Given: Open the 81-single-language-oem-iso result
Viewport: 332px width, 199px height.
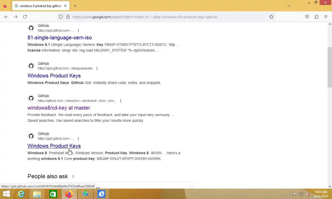Looking at the screenshot, I should tap(60, 38).
